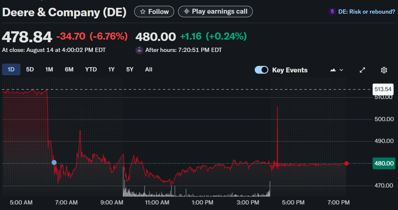Click the +1.16 (+0.24%) after-hours change
398x210 pixels.
pyautogui.click(x=213, y=36)
